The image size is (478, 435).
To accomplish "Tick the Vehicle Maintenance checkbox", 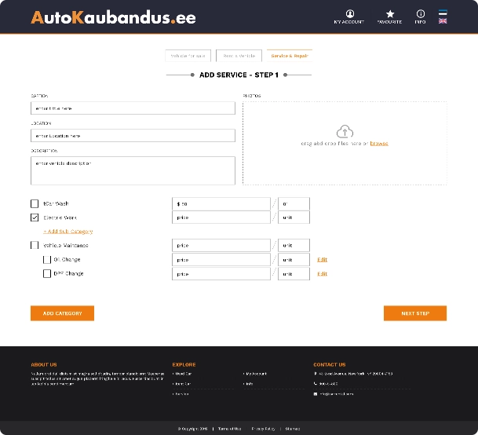I will [35, 245].
